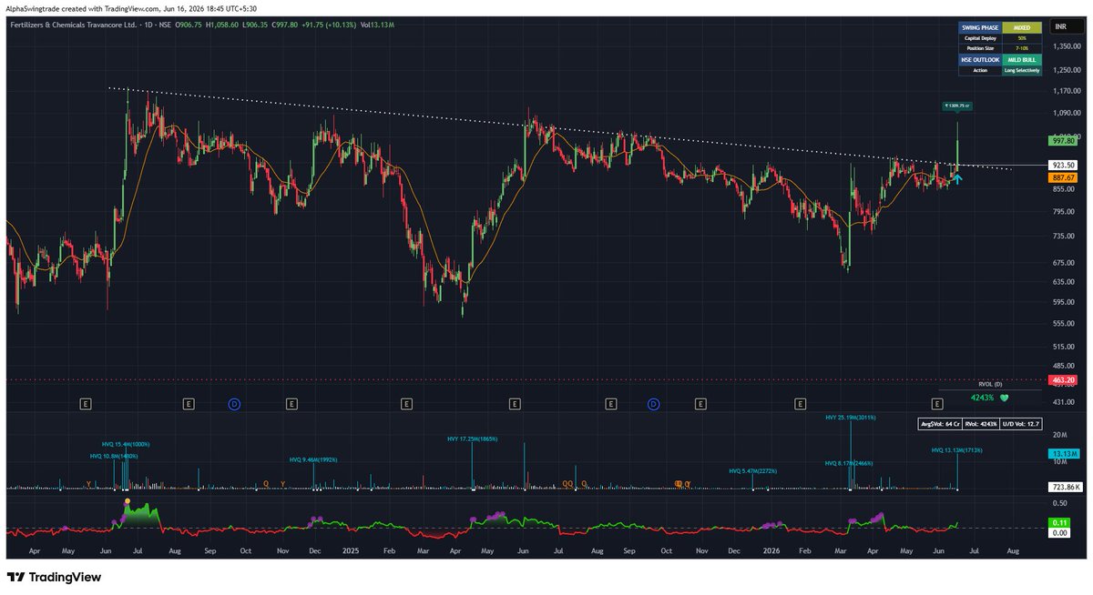Click the 2025 year label on the time axis
The width and height of the screenshot is (1093, 595).
(351, 550)
